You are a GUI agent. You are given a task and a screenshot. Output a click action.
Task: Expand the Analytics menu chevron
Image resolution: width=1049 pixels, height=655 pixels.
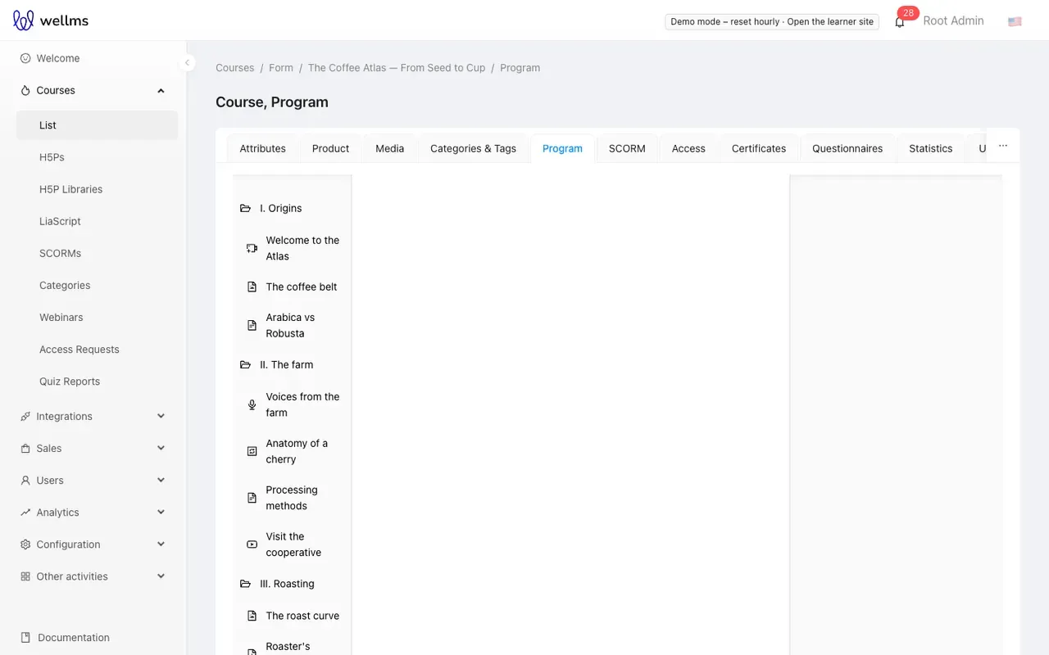click(161, 512)
